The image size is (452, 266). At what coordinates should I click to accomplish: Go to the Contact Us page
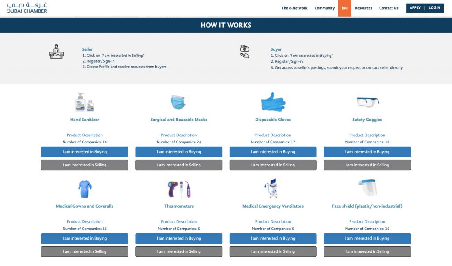(388, 8)
